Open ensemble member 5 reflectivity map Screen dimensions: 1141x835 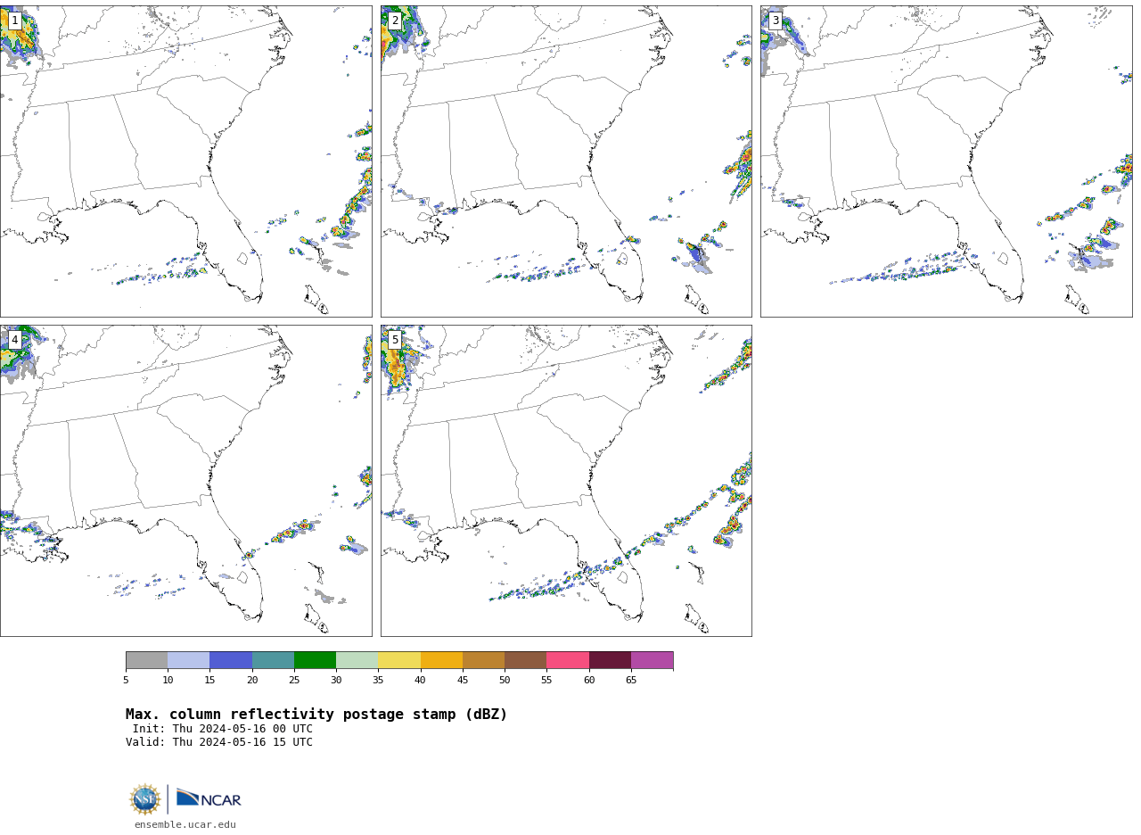[566, 481]
